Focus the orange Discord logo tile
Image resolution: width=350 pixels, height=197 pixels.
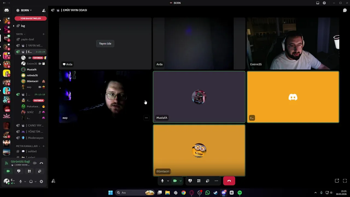click(x=293, y=97)
